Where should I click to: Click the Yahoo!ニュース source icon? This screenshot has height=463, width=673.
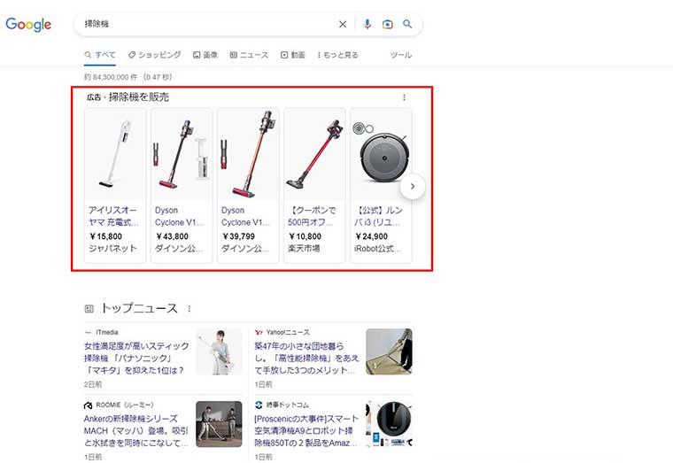click(x=259, y=332)
